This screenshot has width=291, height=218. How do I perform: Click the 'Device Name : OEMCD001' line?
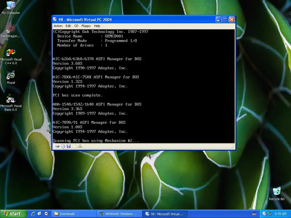coord(90,36)
